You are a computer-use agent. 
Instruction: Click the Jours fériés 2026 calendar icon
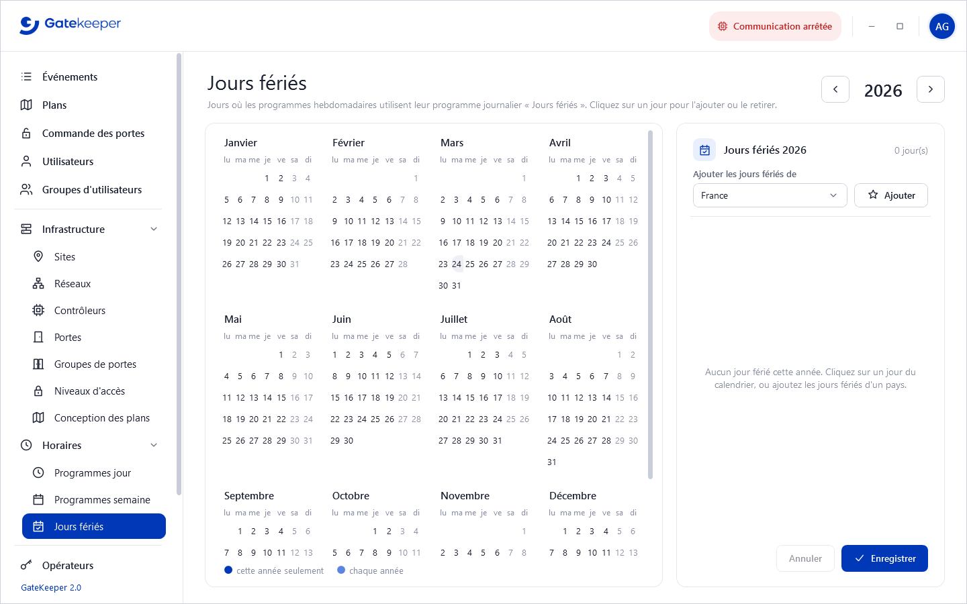[x=704, y=150]
